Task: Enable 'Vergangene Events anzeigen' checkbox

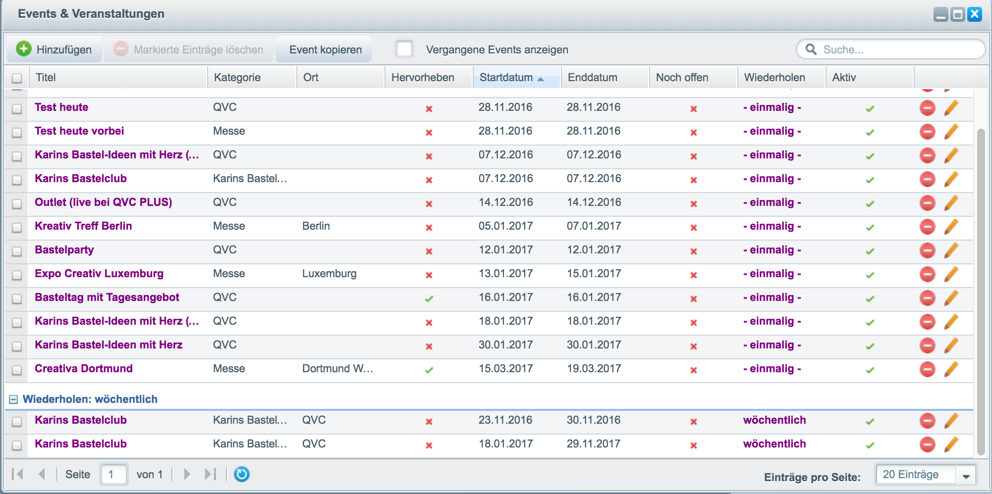Action: (404, 49)
